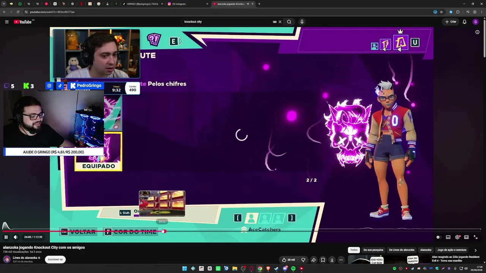486x273 pixels.
Task: Mute the video using the volume icon
Action: tap(16, 237)
